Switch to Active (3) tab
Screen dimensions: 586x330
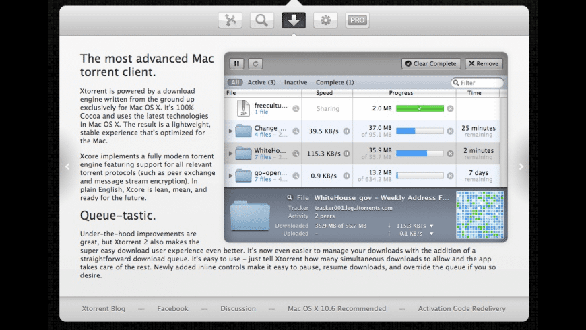point(261,82)
